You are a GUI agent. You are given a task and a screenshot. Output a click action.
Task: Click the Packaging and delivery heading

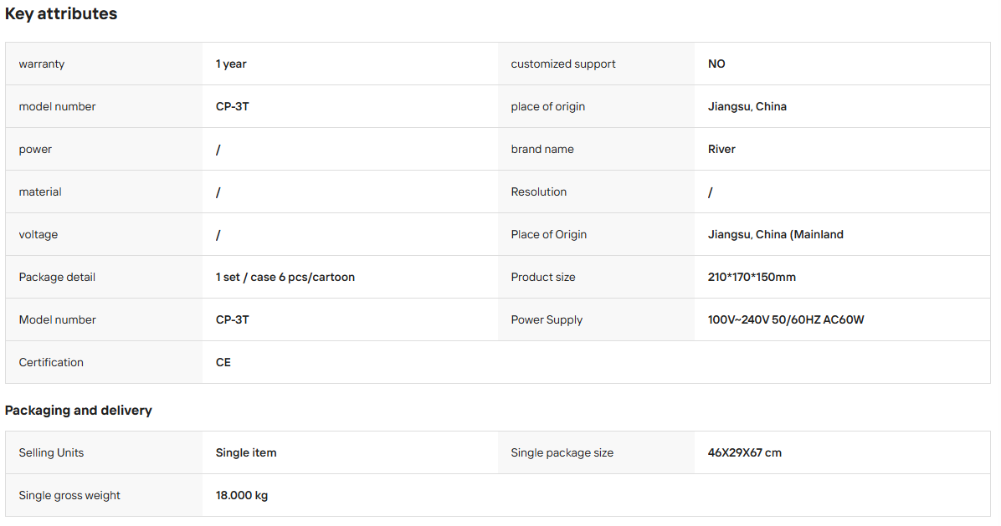point(79,410)
